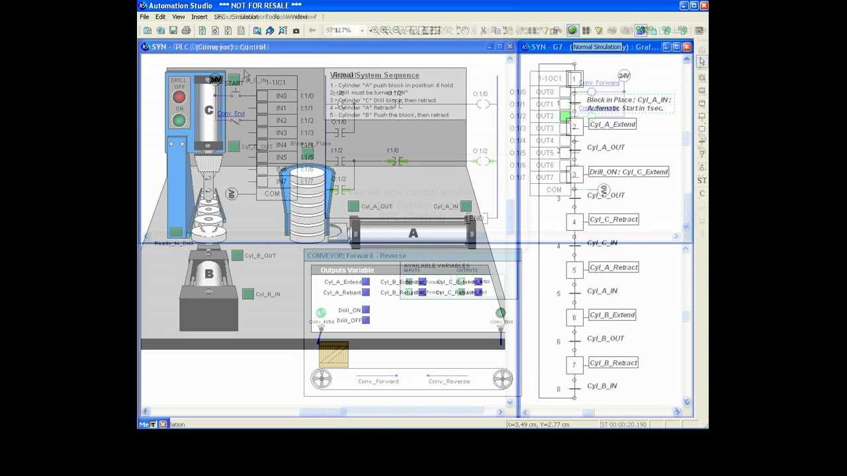Click the Conv_Forward arrow label

click(378, 381)
